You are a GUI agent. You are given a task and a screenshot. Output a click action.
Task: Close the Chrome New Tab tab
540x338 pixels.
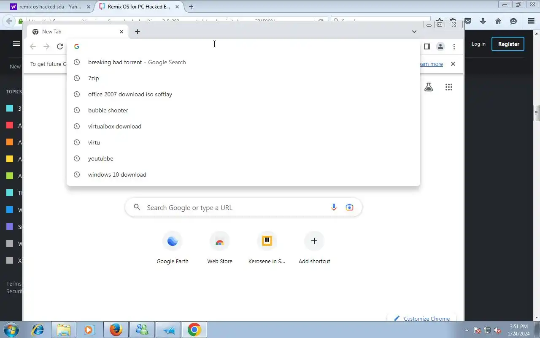coord(121,32)
